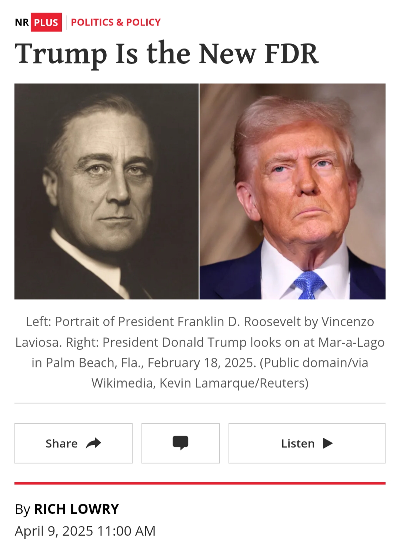Tap the red PLUS badge
Image resolution: width=400 pixels, height=553 pixels.
tap(46, 22)
